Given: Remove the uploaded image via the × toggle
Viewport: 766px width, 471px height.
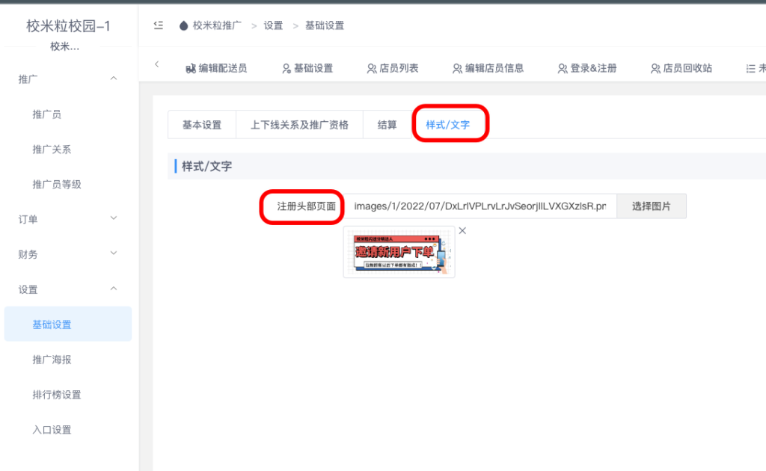Looking at the screenshot, I should point(462,230).
